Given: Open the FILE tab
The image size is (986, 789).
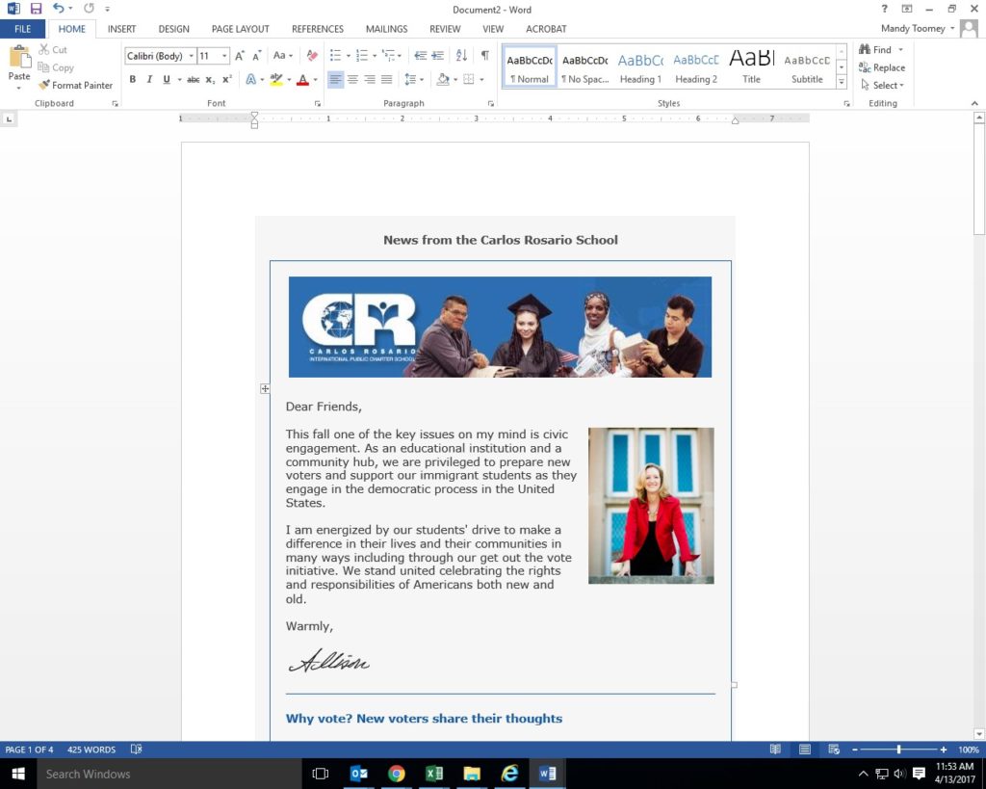Looking at the screenshot, I should [x=23, y=29].
